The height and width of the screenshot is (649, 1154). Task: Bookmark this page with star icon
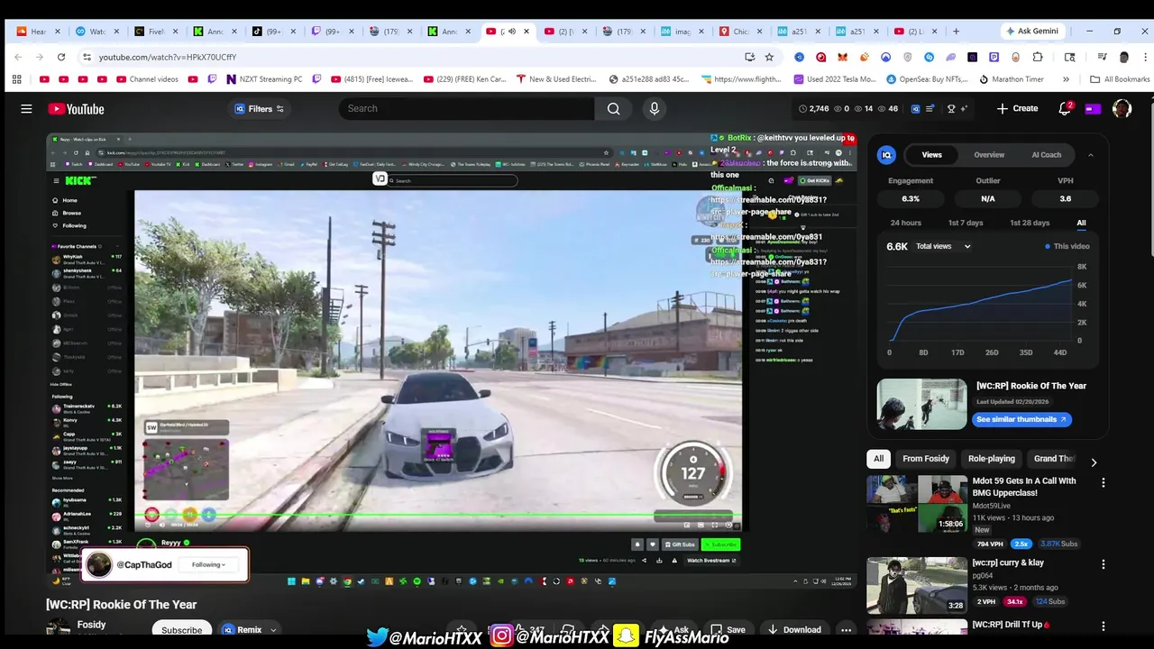tap(769, 57)
